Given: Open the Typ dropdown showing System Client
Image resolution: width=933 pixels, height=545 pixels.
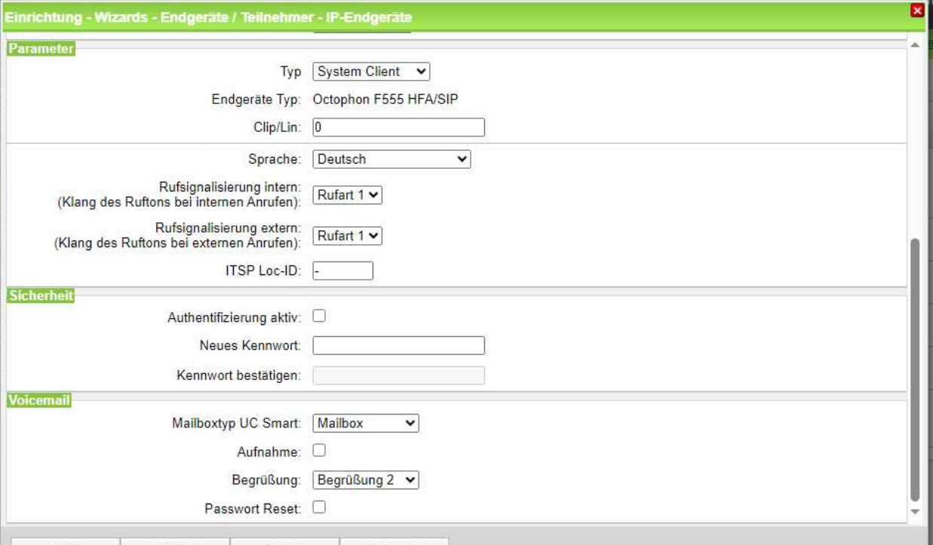Looking at the screenshot, I should point(371,72).
